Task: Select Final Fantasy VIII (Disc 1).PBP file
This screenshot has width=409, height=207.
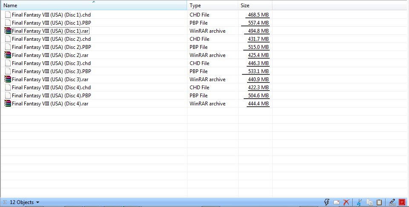Action: point(51,23)
